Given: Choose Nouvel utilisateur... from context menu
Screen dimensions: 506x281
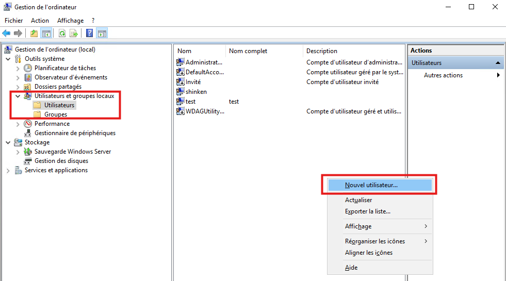Looking at the screenshot, I should [371, 185].
